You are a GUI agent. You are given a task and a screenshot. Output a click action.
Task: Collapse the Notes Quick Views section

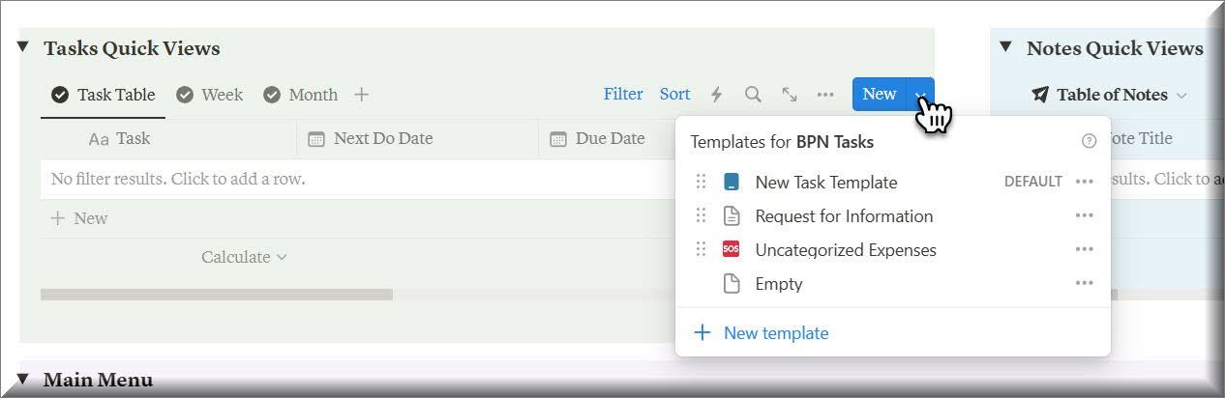point(1006,47)
